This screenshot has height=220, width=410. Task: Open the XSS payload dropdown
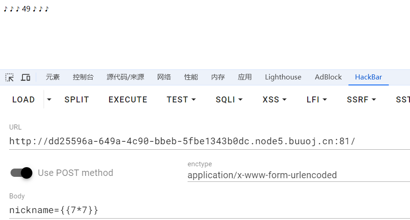[x=274, y=100]
